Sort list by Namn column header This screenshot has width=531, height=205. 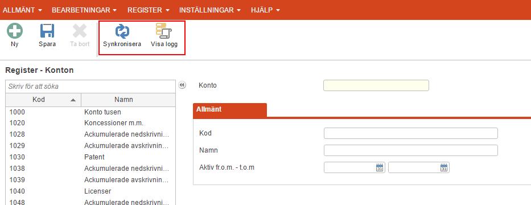tap(129, 100)
